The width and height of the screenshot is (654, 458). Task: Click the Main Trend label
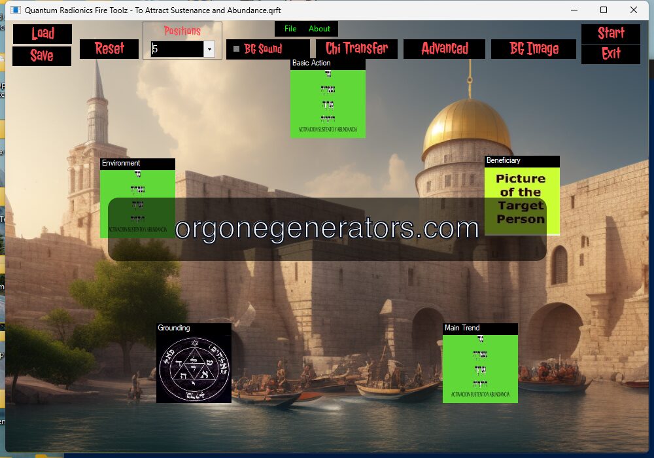tap(462, 328)
